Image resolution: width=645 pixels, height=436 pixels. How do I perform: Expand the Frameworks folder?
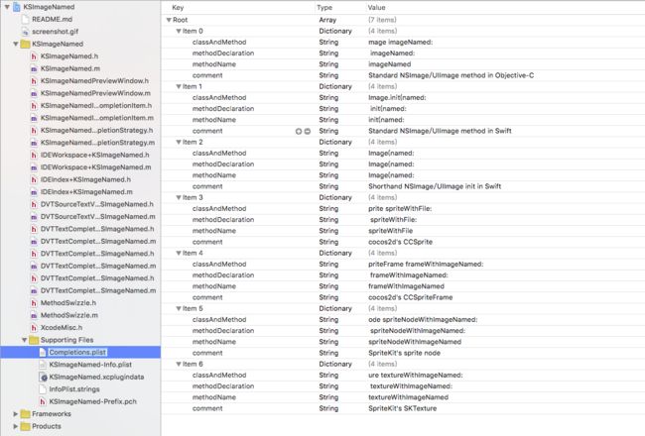click(x=15, y=414)
